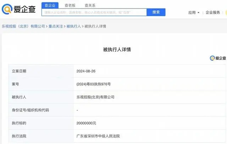Select the 查老板 tab
The height and width of the screenshot is (144, 227).
tap(70, 5)
